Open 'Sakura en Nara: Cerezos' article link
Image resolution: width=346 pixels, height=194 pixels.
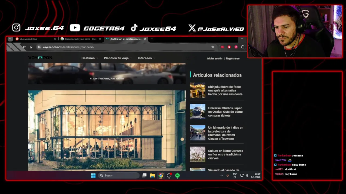pos(226,154)
